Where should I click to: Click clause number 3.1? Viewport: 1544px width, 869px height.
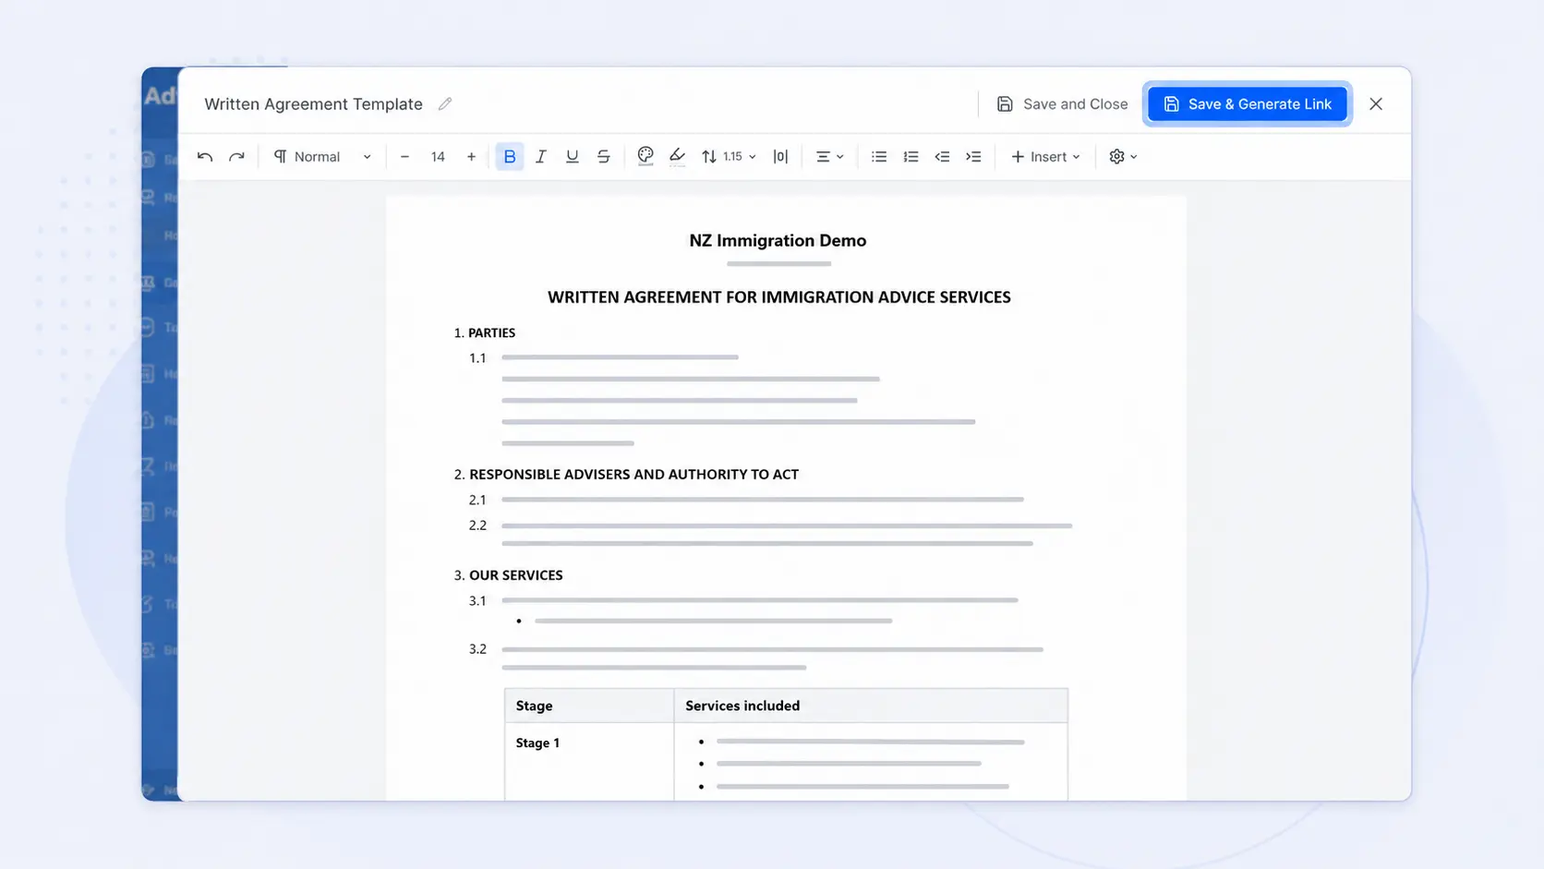pos(477,601)
